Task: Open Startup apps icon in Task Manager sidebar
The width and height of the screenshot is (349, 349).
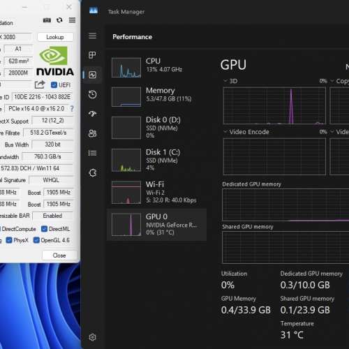Action: (92, 114)
